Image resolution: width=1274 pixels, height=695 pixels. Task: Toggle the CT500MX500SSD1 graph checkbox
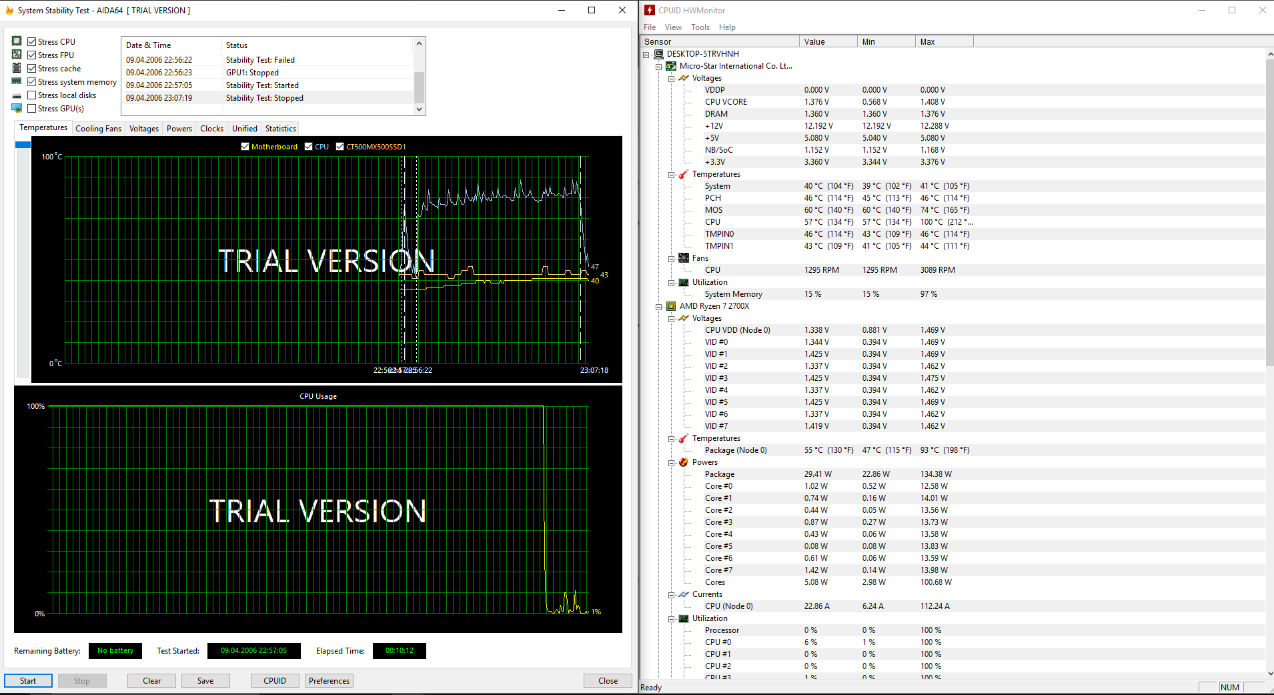click(x=340, y=147)
